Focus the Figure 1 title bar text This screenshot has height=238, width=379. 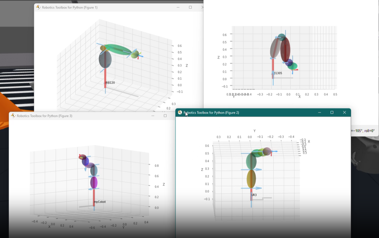coord(70,7)
